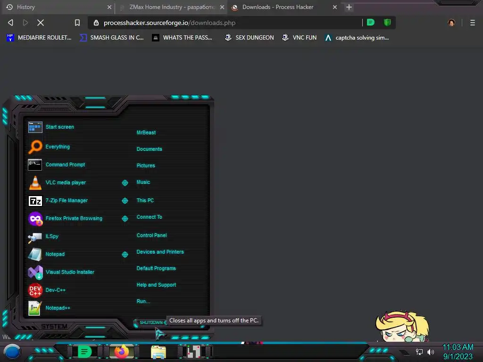Open SMASH GLASS IN C... bookmark
The height and width of the screenshot is (362, 483).
[111, 38]
